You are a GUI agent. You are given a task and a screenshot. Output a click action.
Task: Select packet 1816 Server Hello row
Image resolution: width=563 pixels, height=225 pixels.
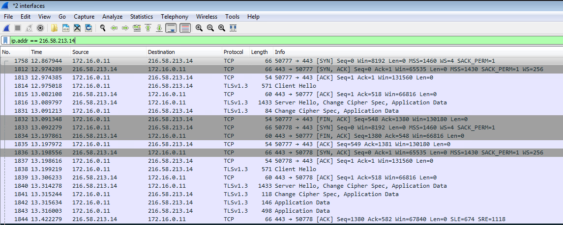pos(281,102)
